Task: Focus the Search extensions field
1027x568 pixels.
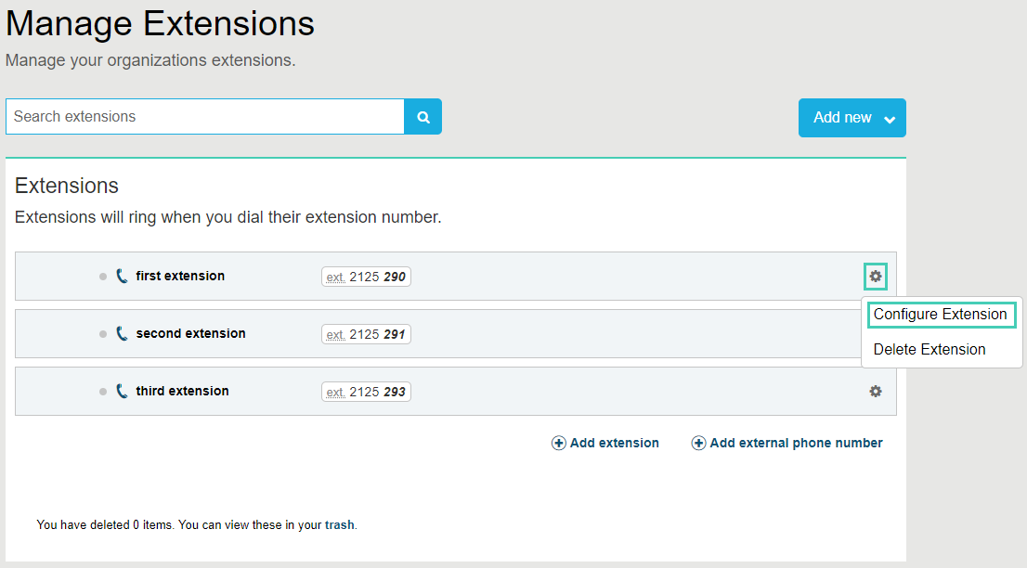Action: (x=204, y=117)
